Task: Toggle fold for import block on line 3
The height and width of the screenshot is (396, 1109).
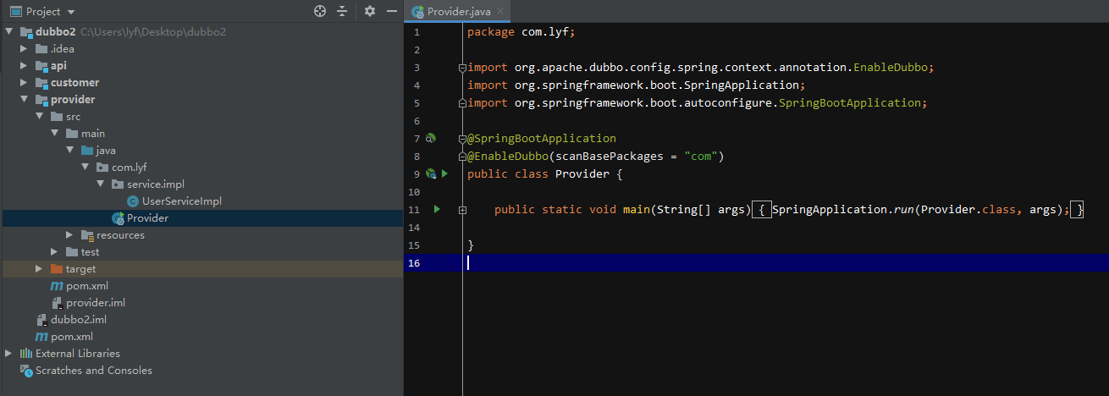Action: tap(462, 67)
